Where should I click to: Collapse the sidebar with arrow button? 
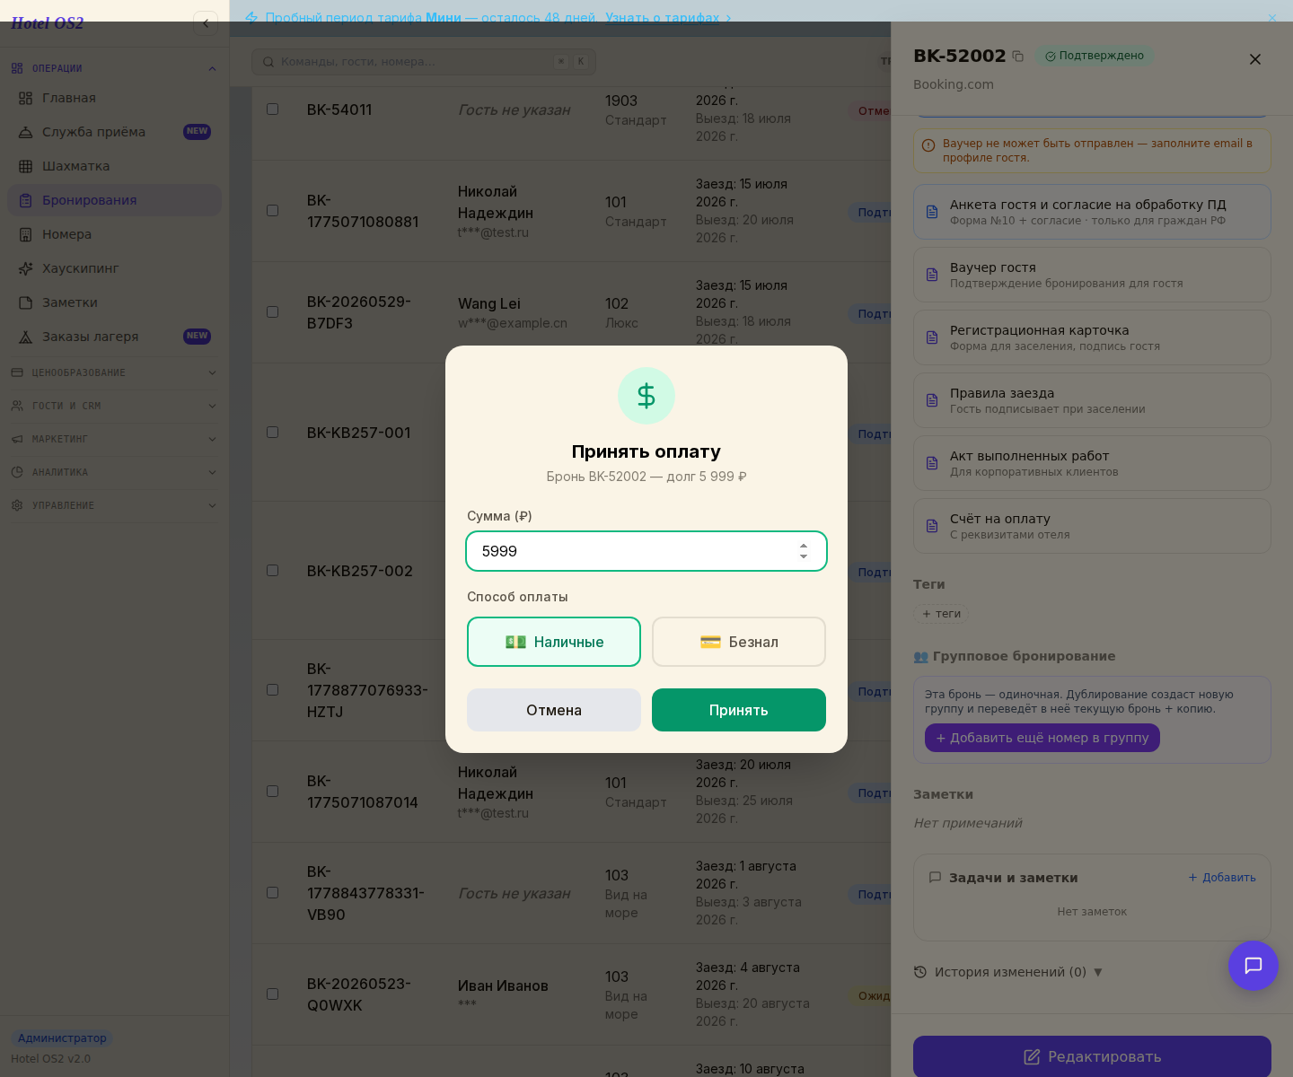tap(206, 23)
